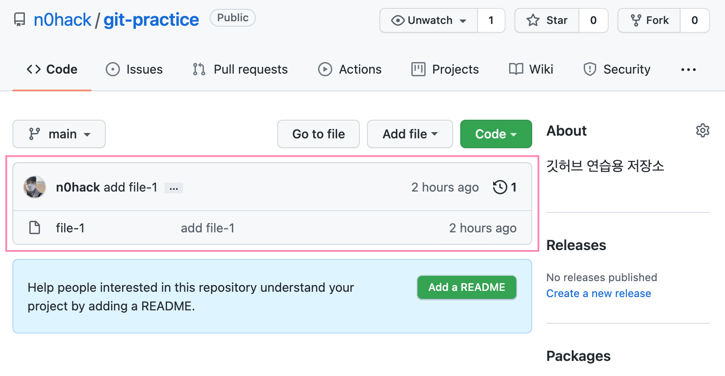The width and height of the screenshot is (725, 376).
Task: Open file-1 row commit message link
Action: click(207, 228)
